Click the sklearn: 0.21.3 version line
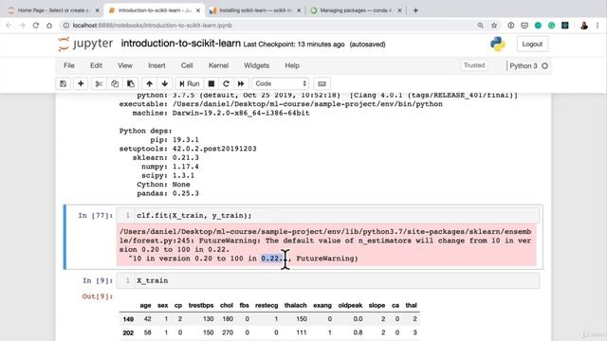 pyautogui.click(x=166, y=157)
